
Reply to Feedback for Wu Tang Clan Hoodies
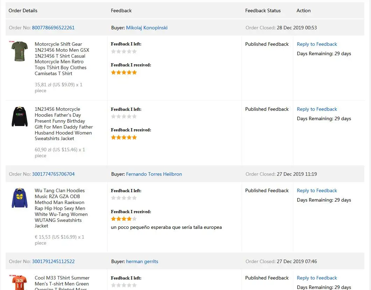[317, 190]
